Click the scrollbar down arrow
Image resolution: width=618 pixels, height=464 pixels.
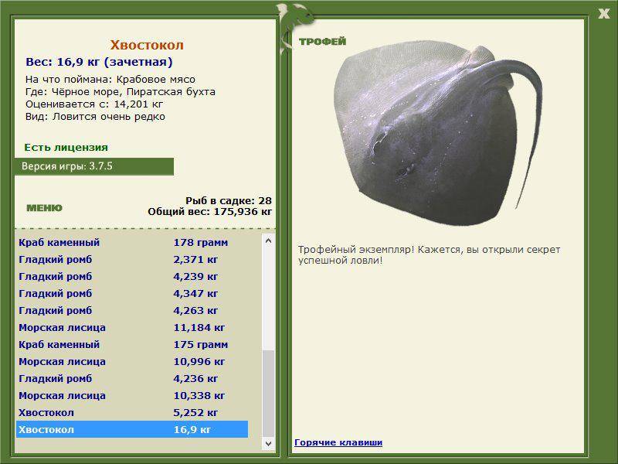pos(268,443)
